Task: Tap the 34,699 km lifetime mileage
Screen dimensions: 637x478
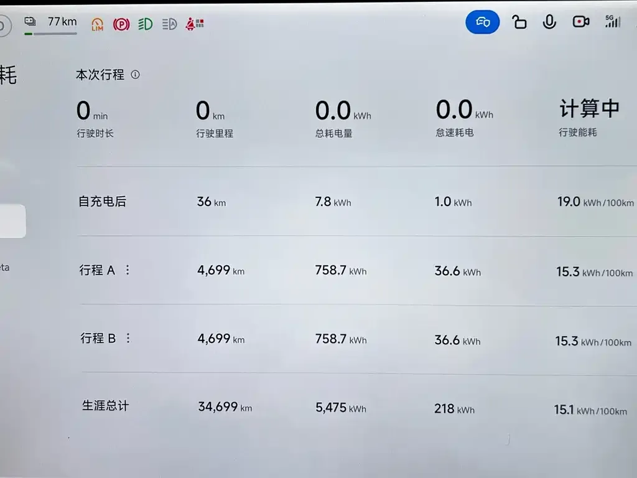Action: coord(225,406)
